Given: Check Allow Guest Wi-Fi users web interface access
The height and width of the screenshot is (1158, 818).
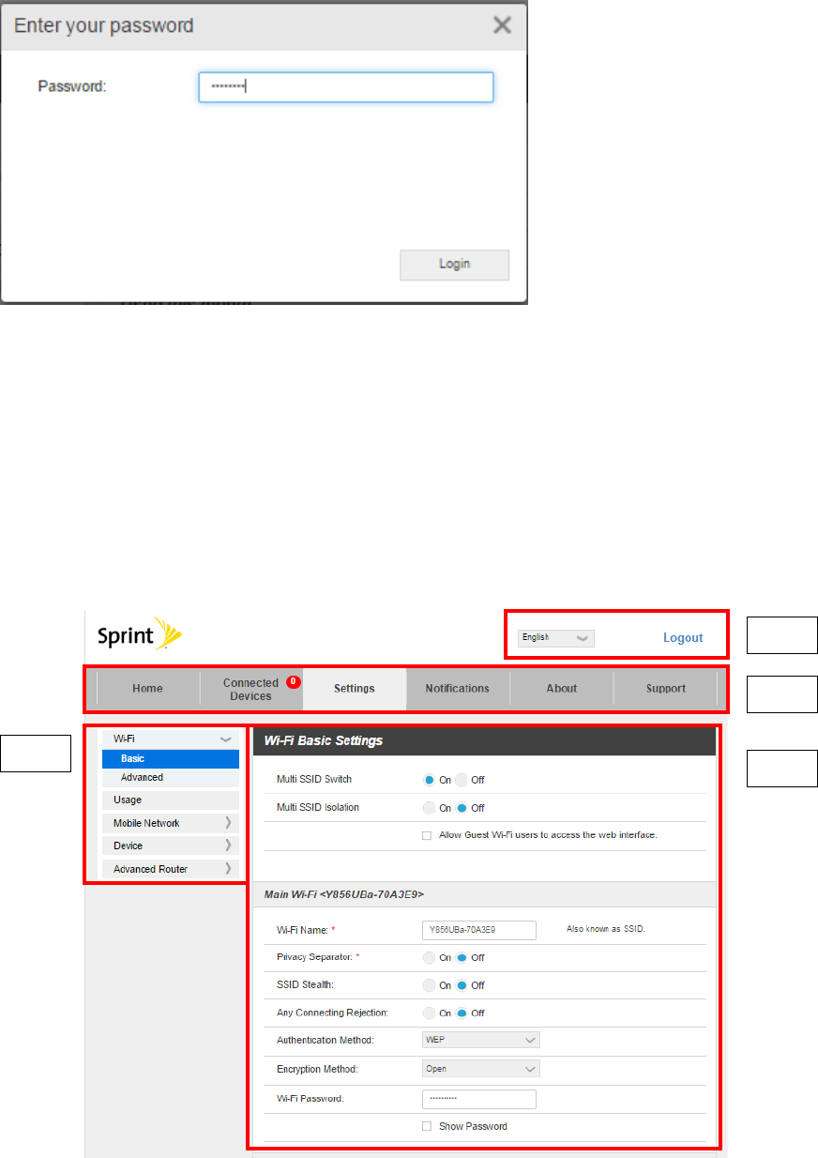Looking at the screenshot, I should point(427,834).
